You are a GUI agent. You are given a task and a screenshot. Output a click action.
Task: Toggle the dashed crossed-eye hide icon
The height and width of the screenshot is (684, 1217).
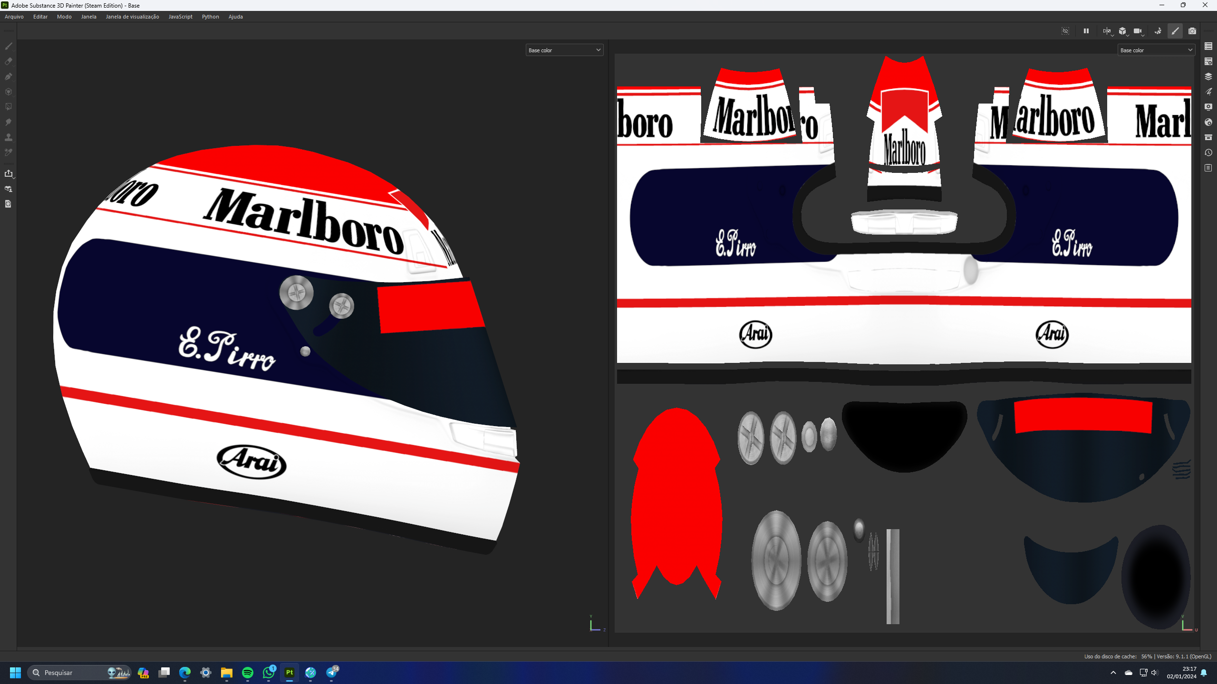[x=1065, y=31]
